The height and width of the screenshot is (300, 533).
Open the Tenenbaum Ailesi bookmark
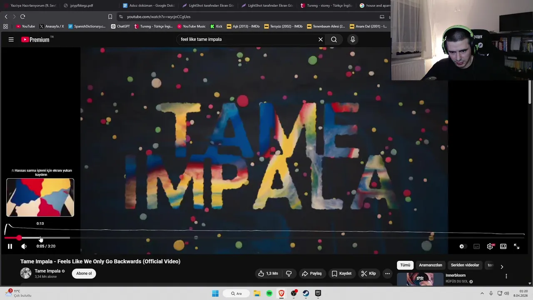pyautogui.click(x=326, y=26)
